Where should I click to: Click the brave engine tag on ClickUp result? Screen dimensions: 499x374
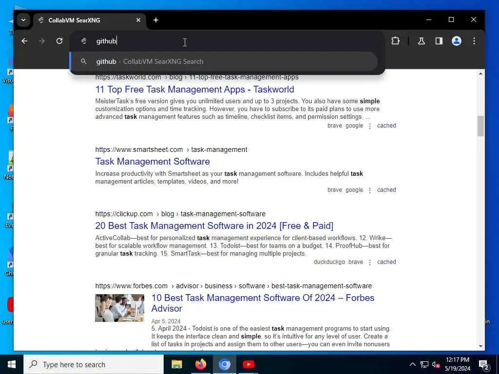pos(355,262)
